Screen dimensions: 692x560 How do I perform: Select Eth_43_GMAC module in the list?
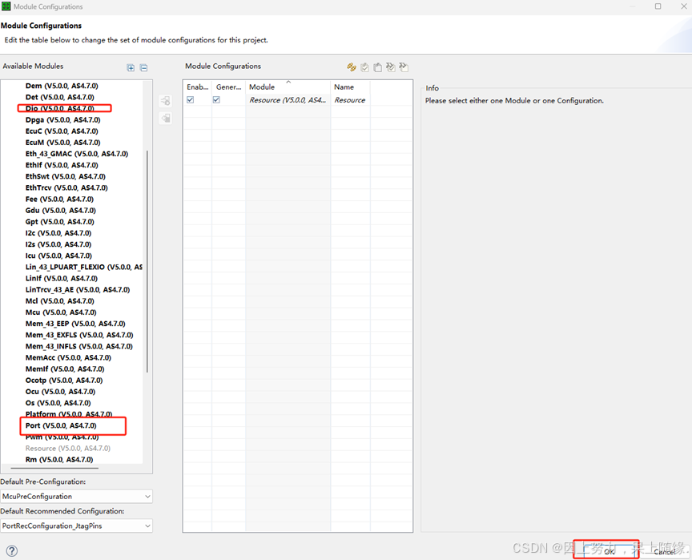point(77,154)
